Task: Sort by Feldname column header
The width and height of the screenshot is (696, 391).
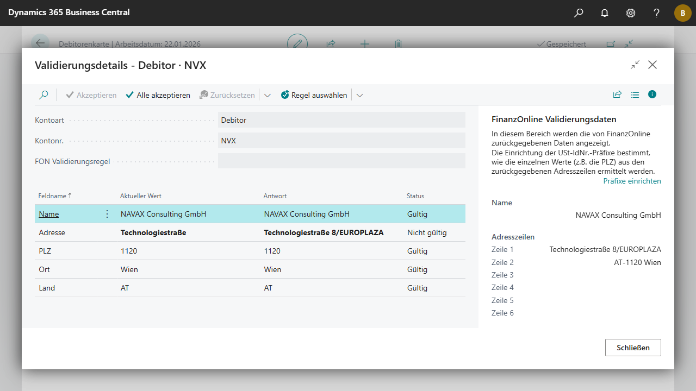Action: (55, 196)
